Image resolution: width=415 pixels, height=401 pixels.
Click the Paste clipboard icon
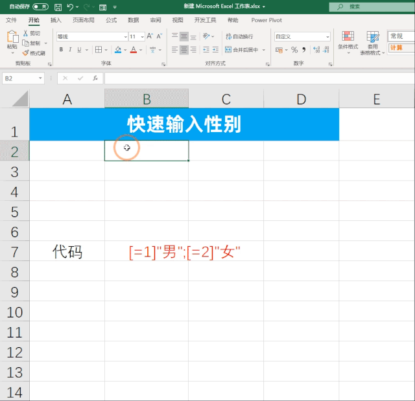12,37
